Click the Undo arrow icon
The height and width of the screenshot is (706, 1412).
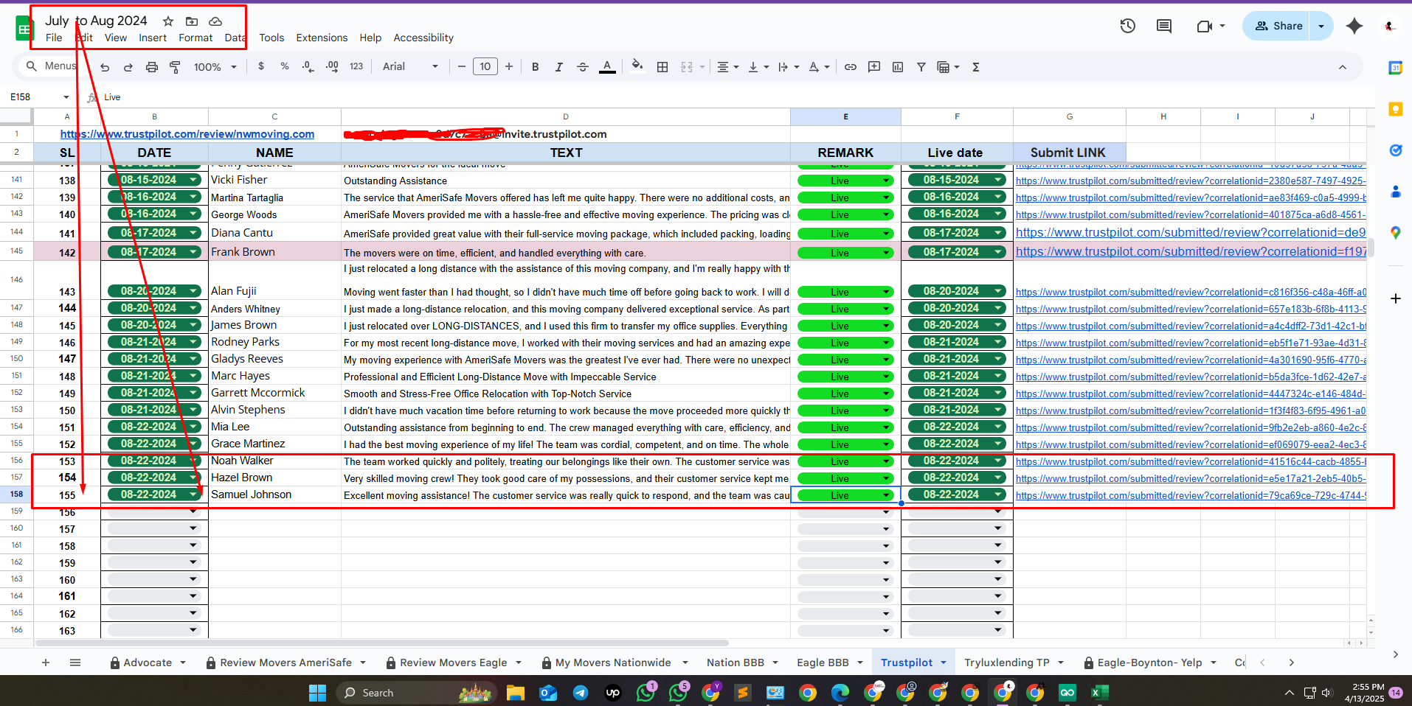(x=105, y=67)
